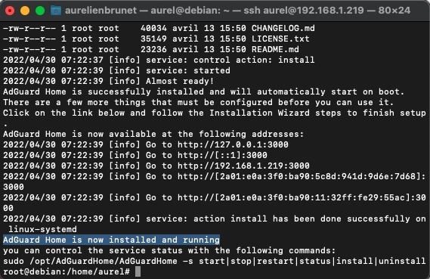Click the README.md filename
Viewport: 430px width, 279px height.
[275, 49]
